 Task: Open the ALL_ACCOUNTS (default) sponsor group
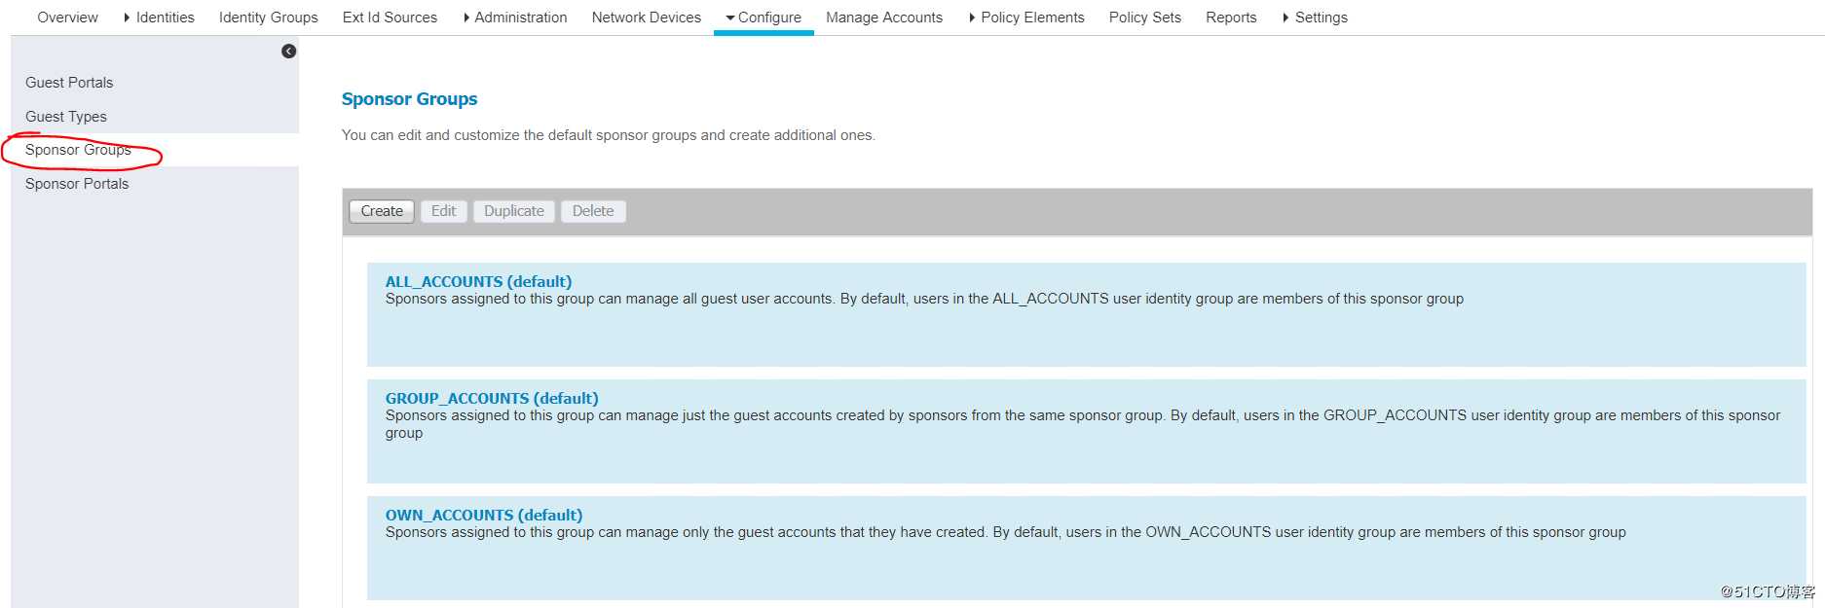(478, 282)
